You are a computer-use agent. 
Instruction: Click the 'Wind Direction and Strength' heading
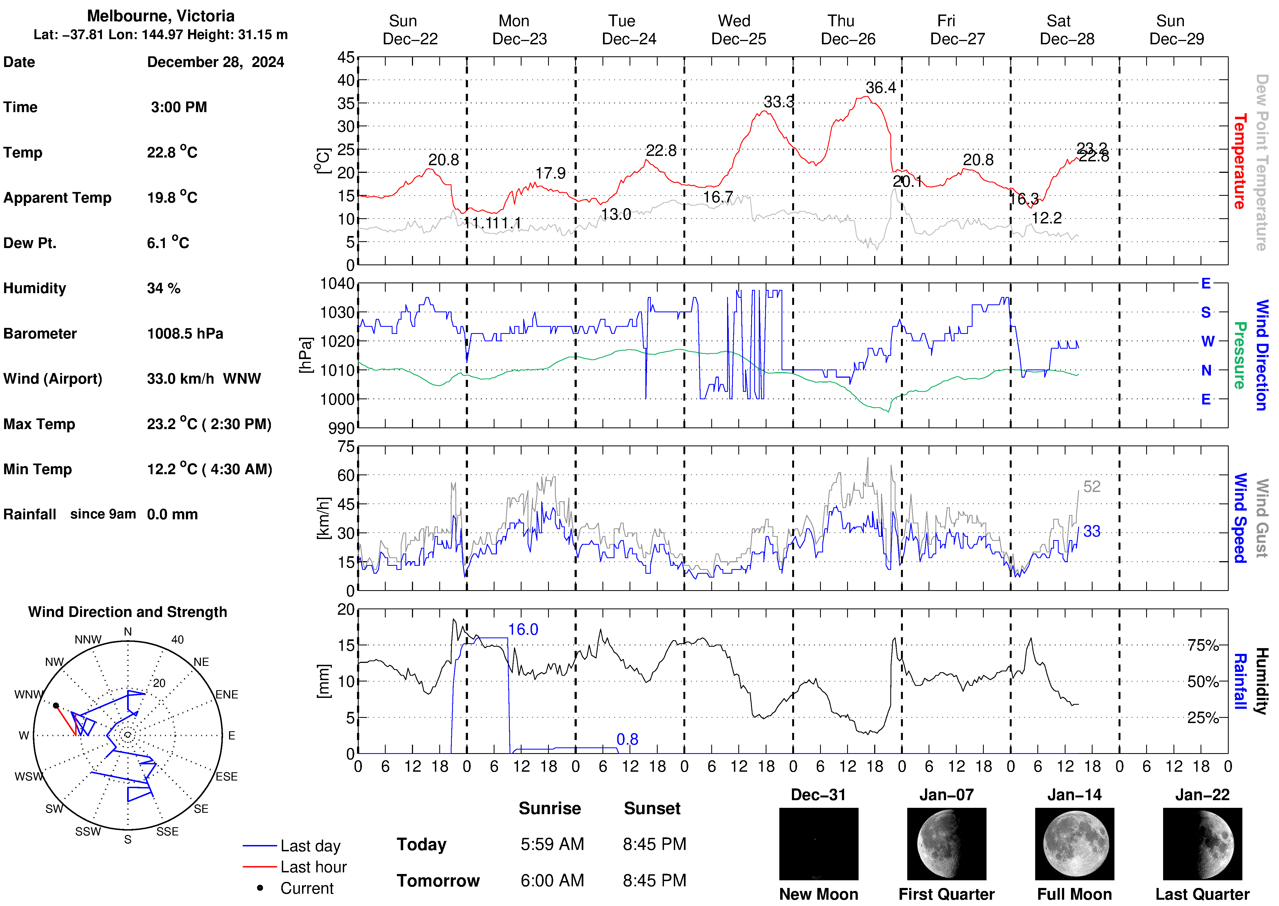128,612
